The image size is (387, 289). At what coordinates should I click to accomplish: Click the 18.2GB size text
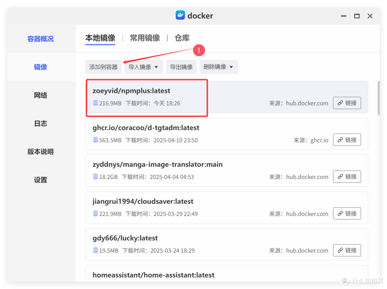coord(108,177)
